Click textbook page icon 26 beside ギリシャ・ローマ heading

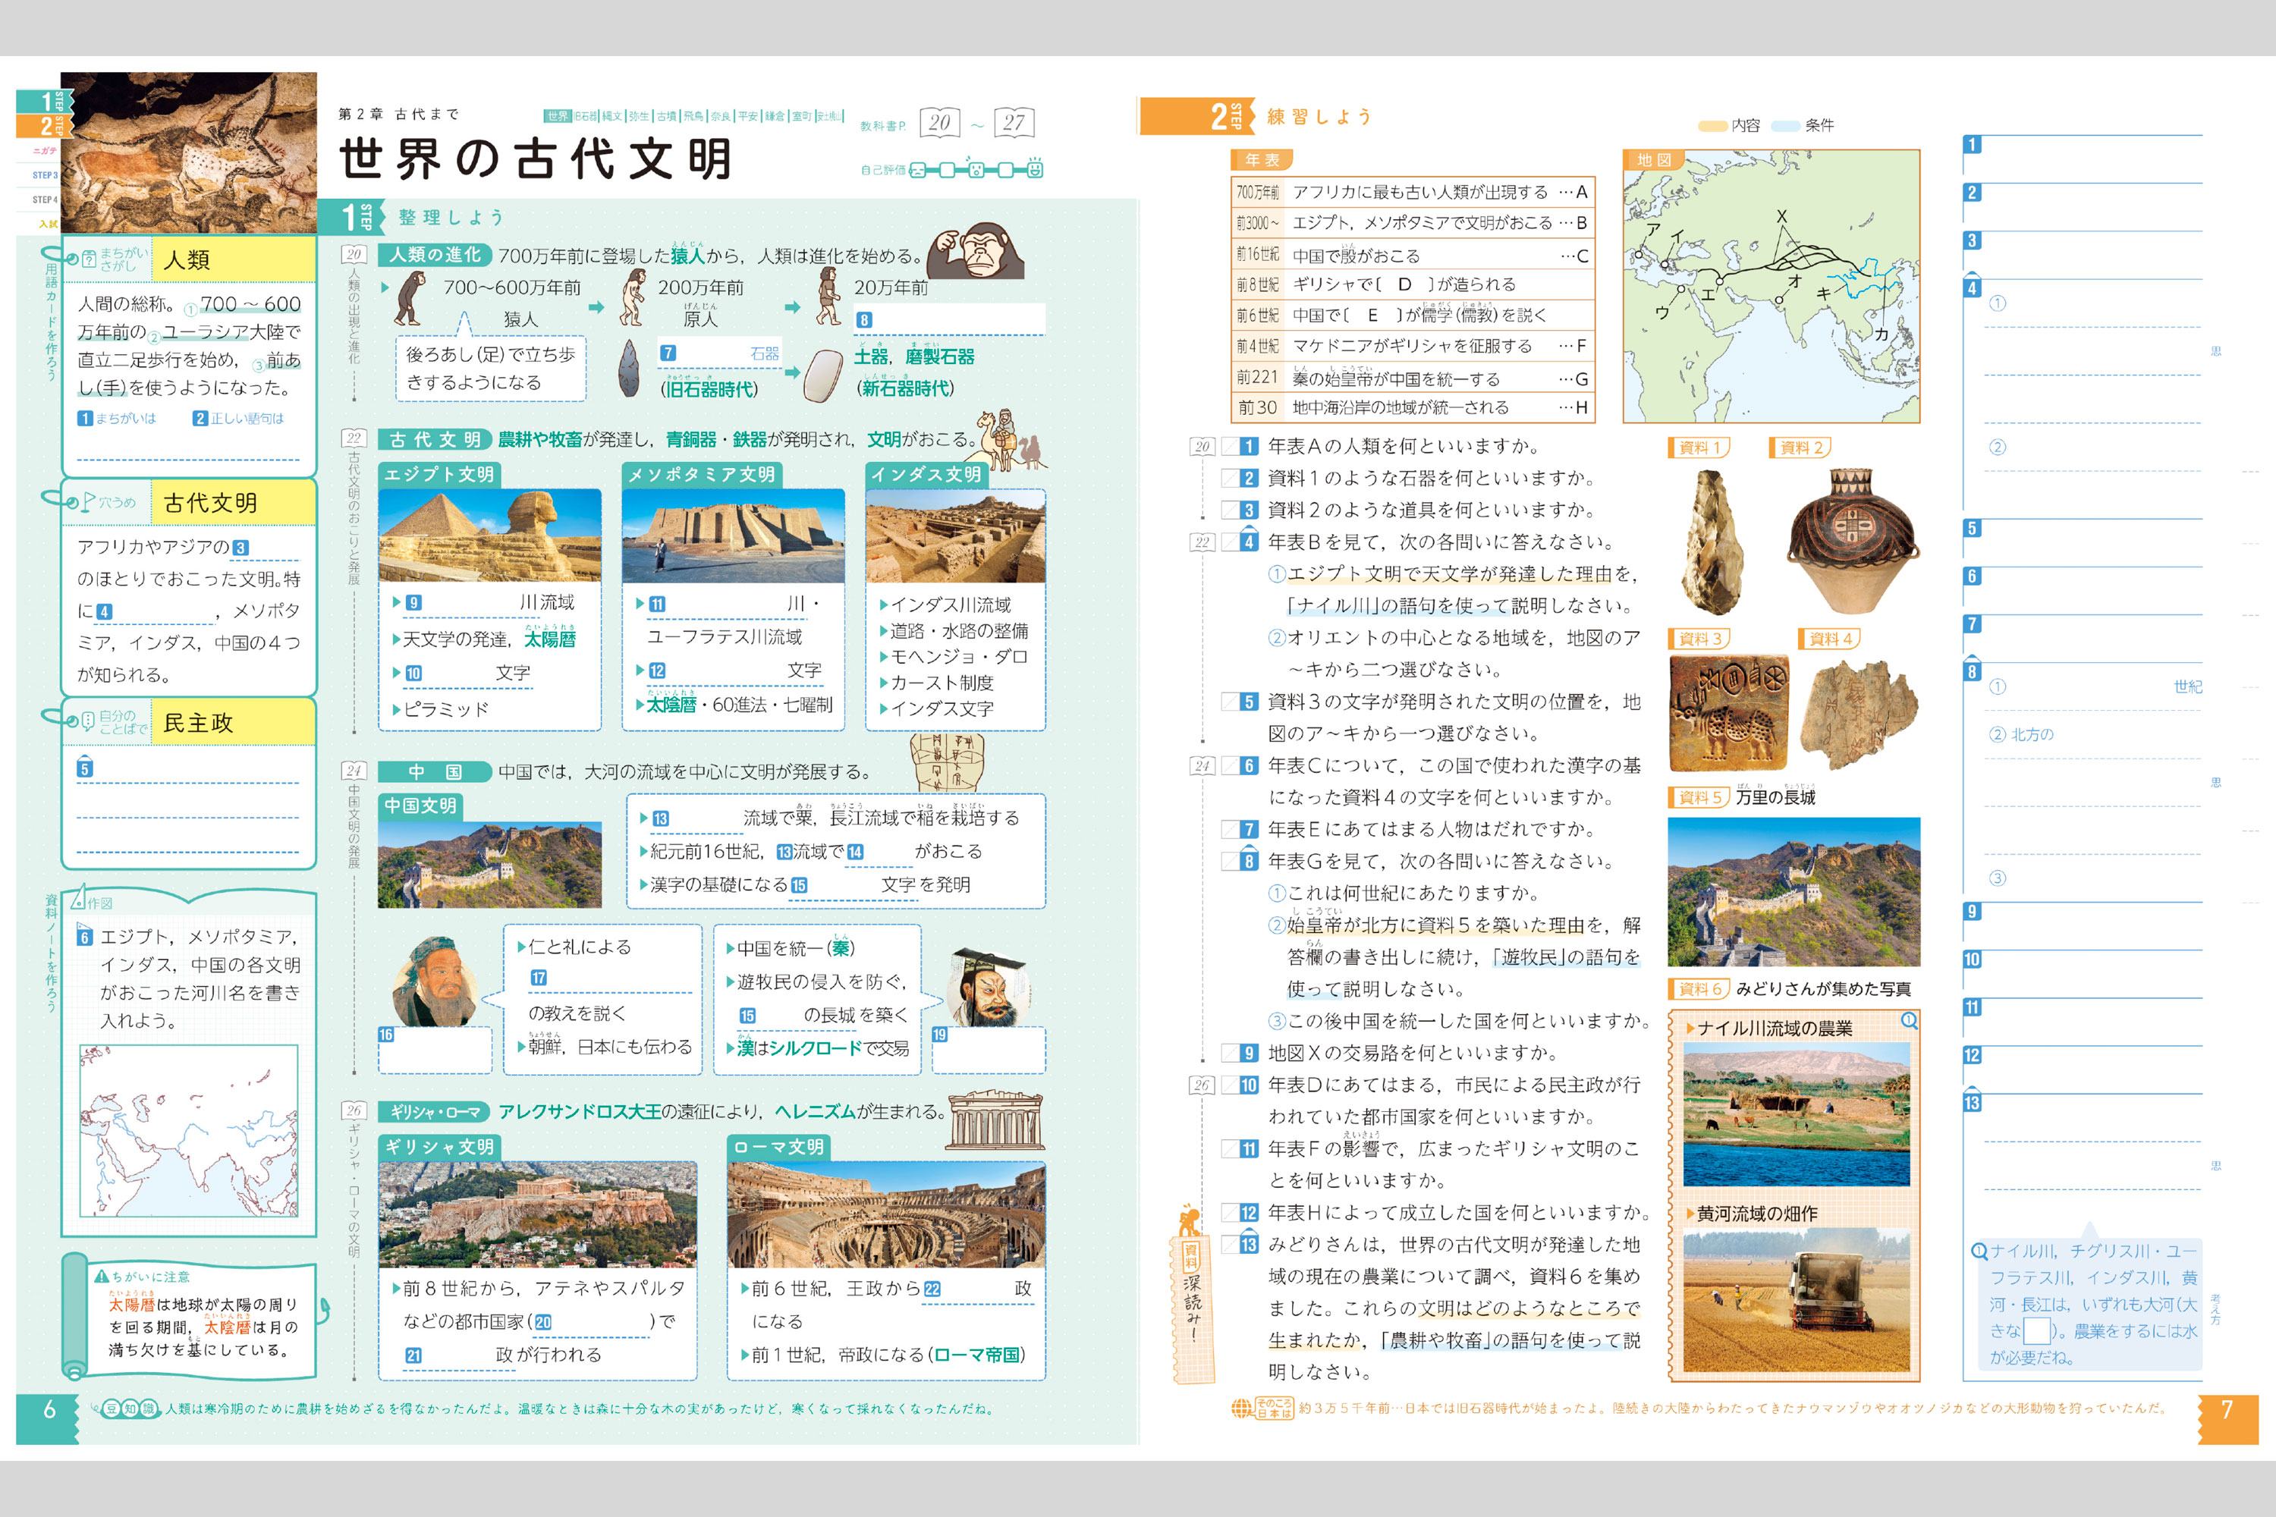point(354,1110)
